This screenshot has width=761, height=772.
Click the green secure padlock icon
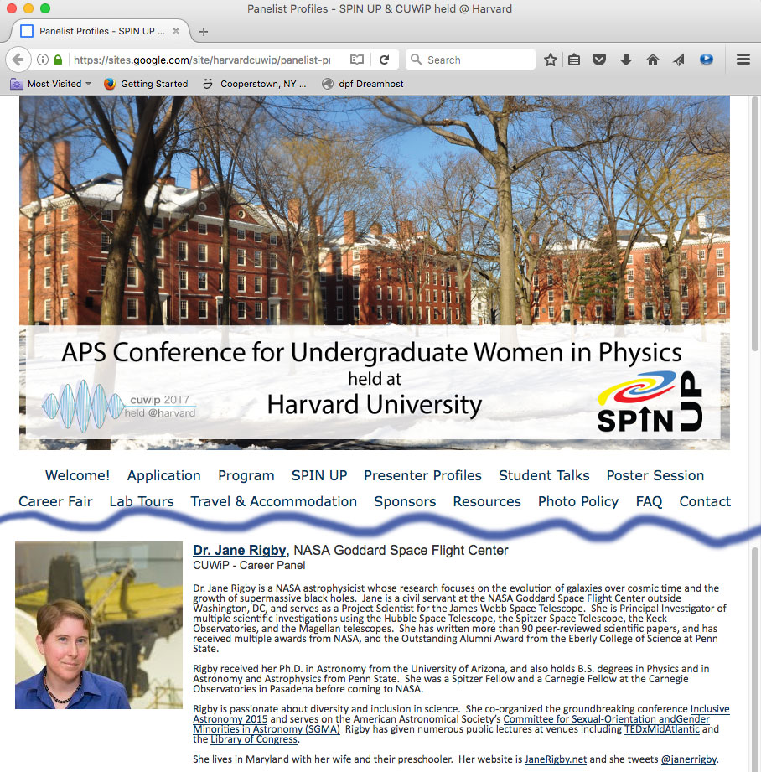(58, 60)
